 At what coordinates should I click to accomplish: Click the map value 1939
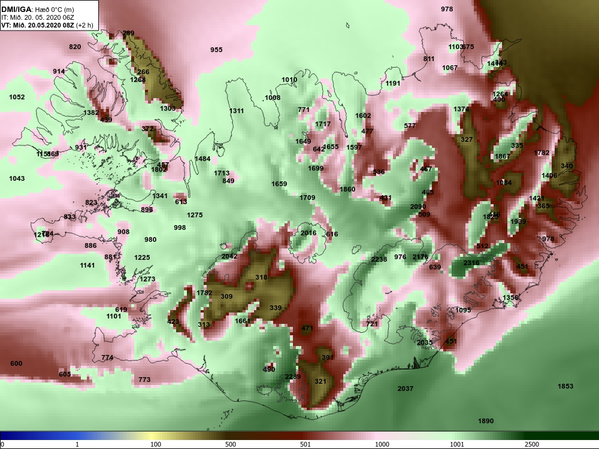(518, 222)
